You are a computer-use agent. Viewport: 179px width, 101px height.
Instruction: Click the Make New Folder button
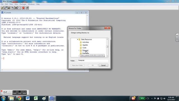point(77,65)
